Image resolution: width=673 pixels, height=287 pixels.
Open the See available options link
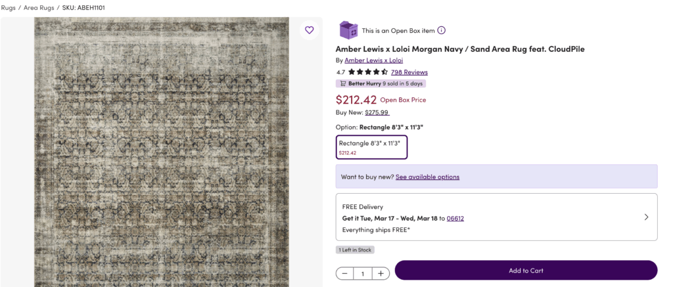[427, 177]
